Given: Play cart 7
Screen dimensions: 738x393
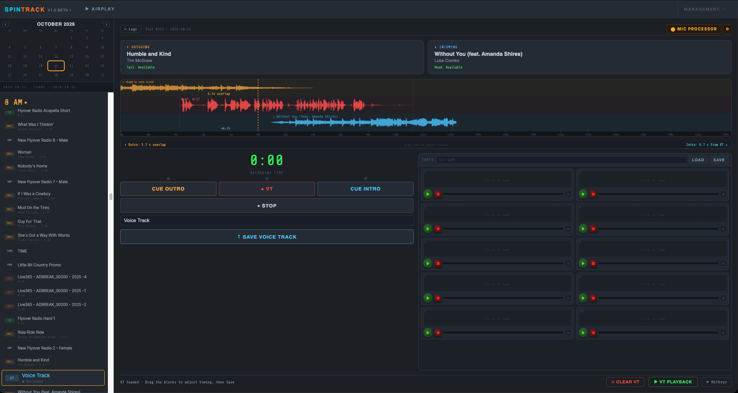Looking at the screenshot, I should pos(428,298).
